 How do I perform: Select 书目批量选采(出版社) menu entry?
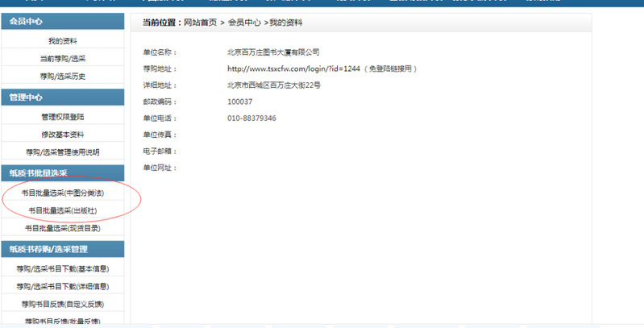pos(62,210)
